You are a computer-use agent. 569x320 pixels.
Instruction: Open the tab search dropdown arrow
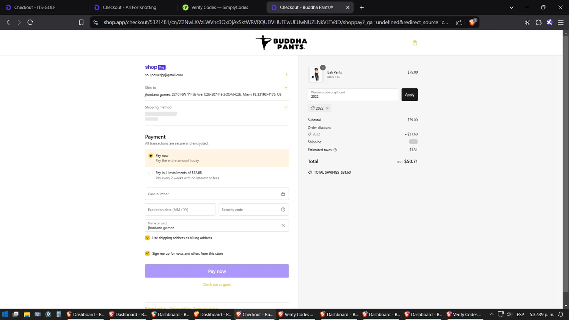tap(511, 7)
